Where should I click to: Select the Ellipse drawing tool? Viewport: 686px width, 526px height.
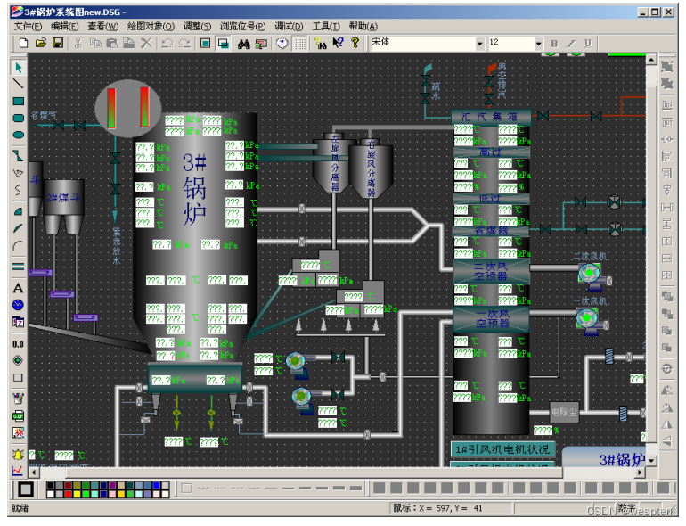[18, 135]
